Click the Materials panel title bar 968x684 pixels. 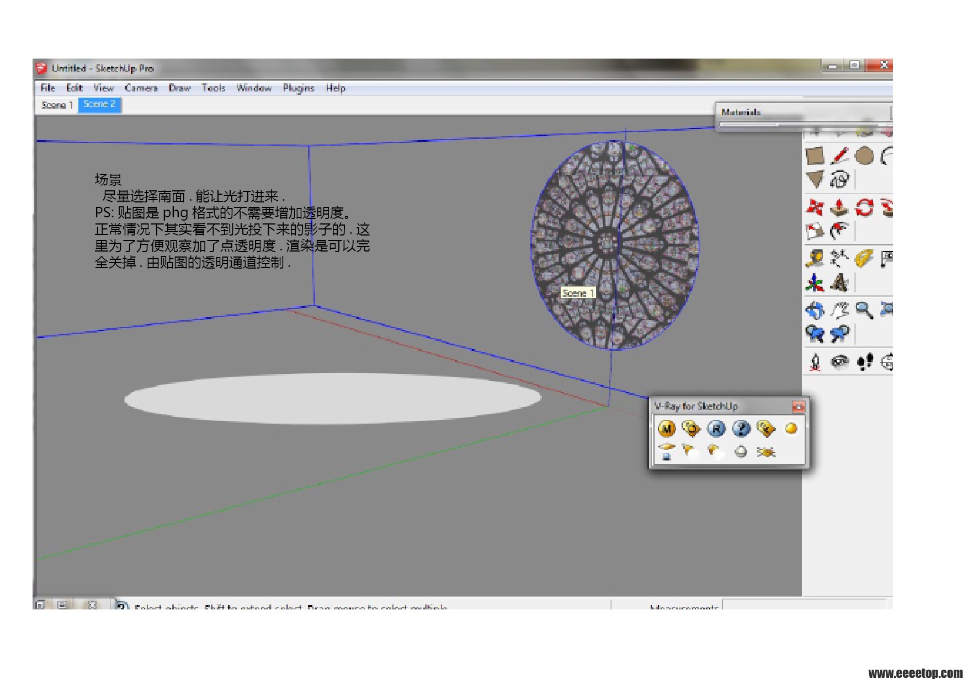coord(803,112)
